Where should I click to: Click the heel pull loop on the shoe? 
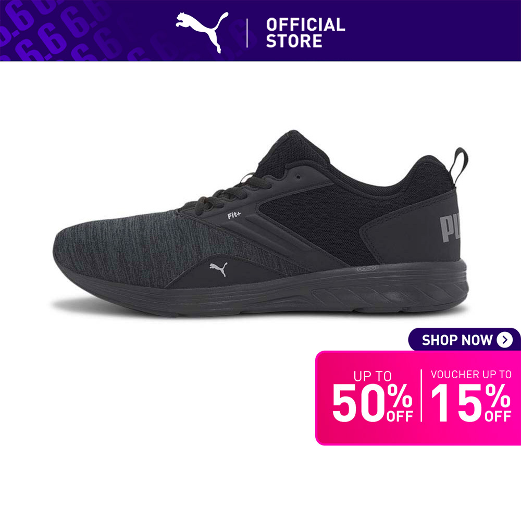459,165
